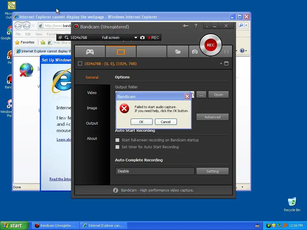Switch to Bandicam taskbar button
The width and height of the screenshot is (307, 230).
point(55,226)
